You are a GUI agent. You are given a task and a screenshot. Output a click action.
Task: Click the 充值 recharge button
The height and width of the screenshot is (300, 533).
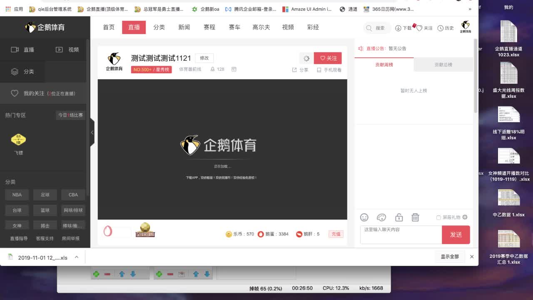coord(336,234)
